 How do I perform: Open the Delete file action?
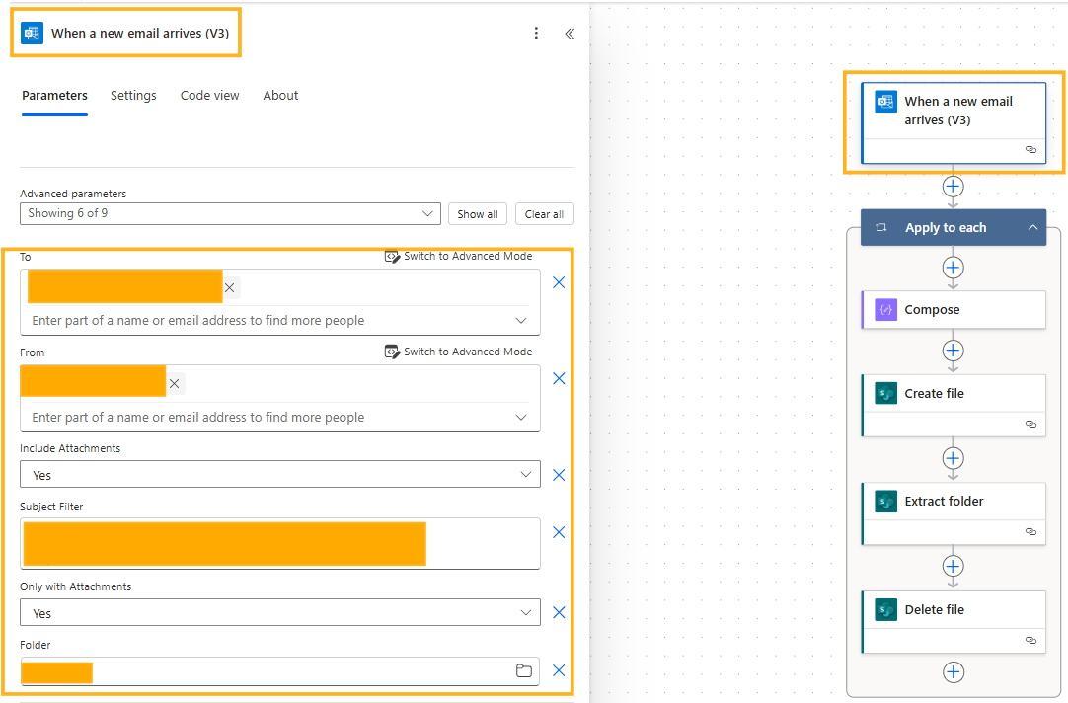coord(954,622)
